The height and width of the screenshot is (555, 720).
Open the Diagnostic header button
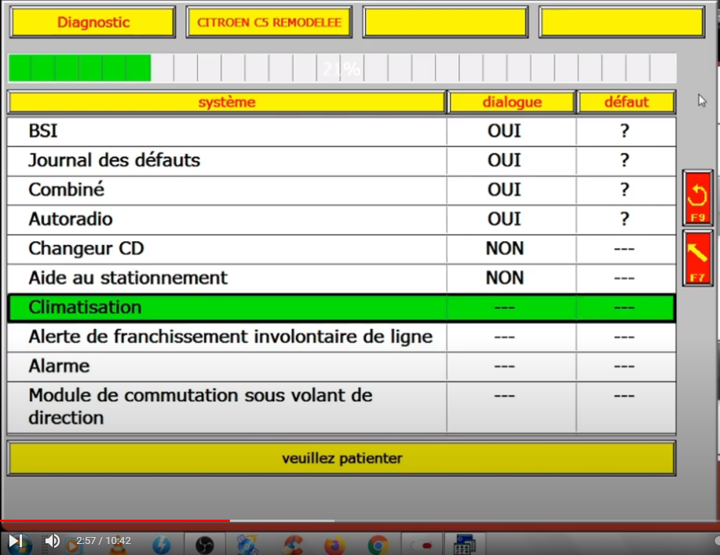point(93,22)
